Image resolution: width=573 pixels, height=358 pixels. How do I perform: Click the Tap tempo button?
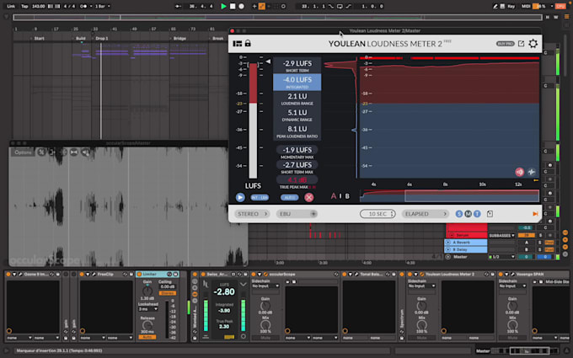[x=24, y=6]
